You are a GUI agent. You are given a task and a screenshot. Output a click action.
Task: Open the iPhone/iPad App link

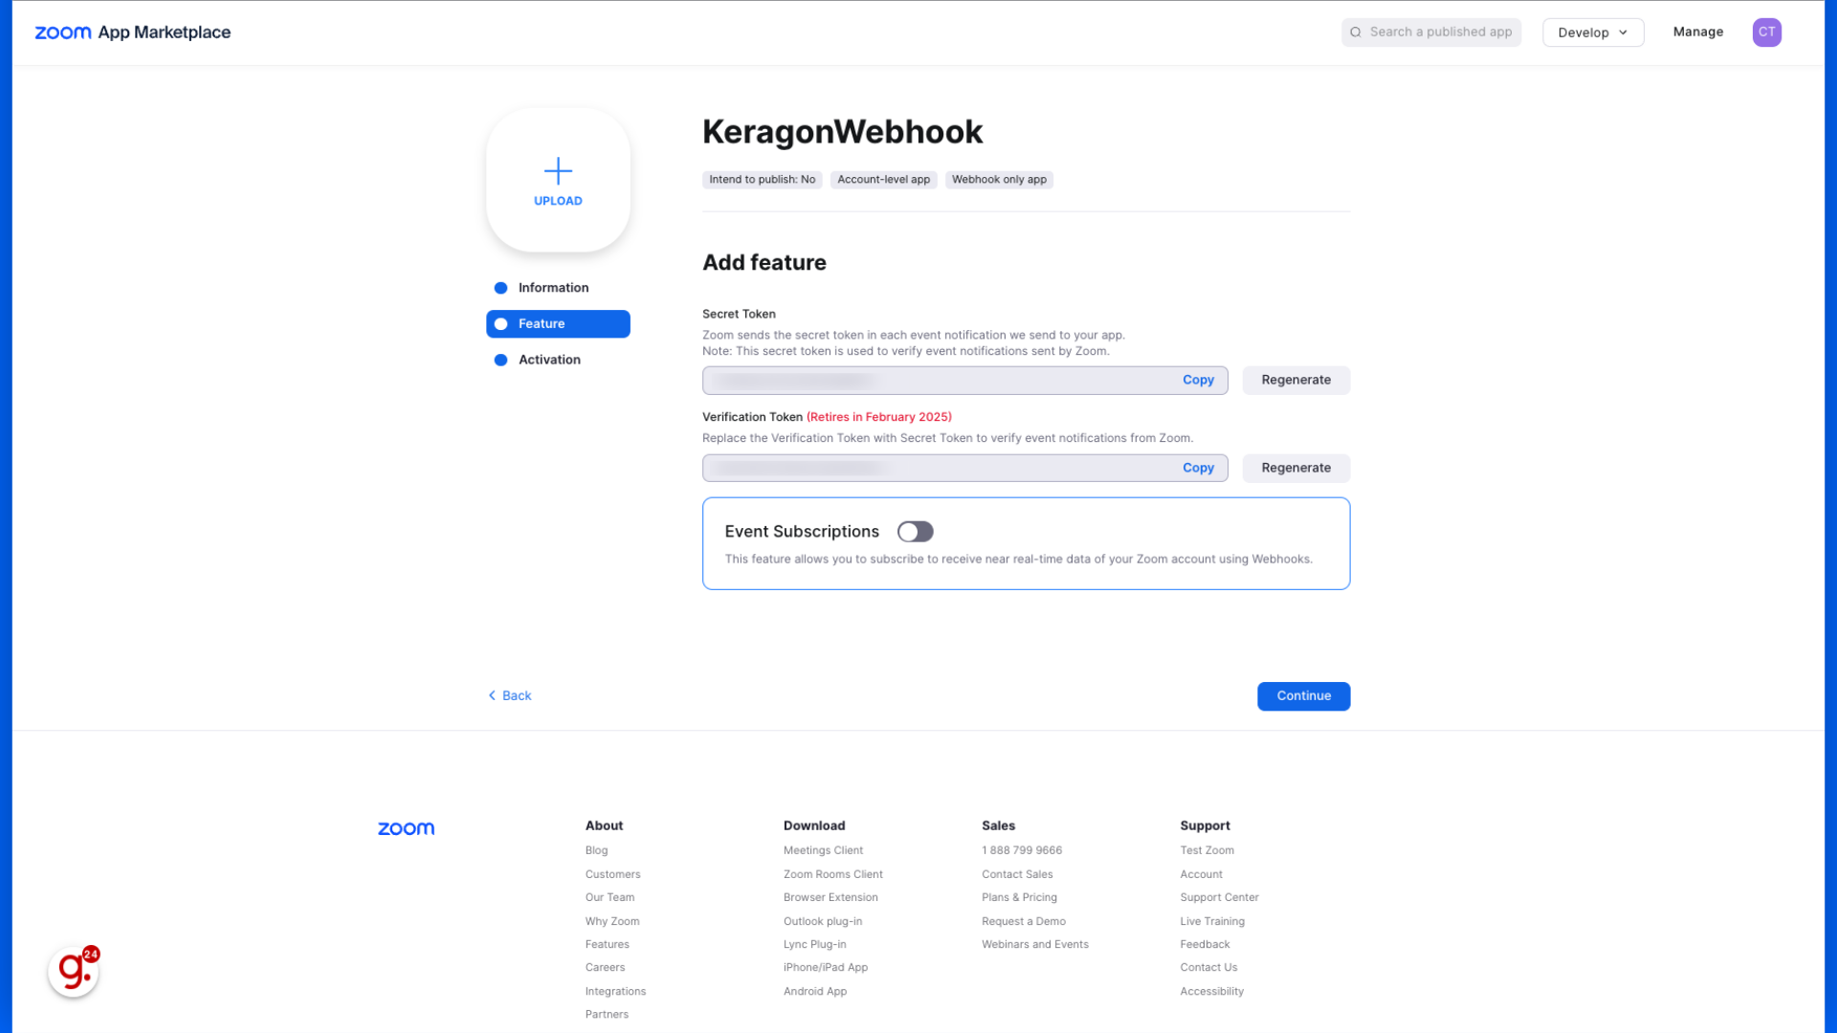(826, 967)
